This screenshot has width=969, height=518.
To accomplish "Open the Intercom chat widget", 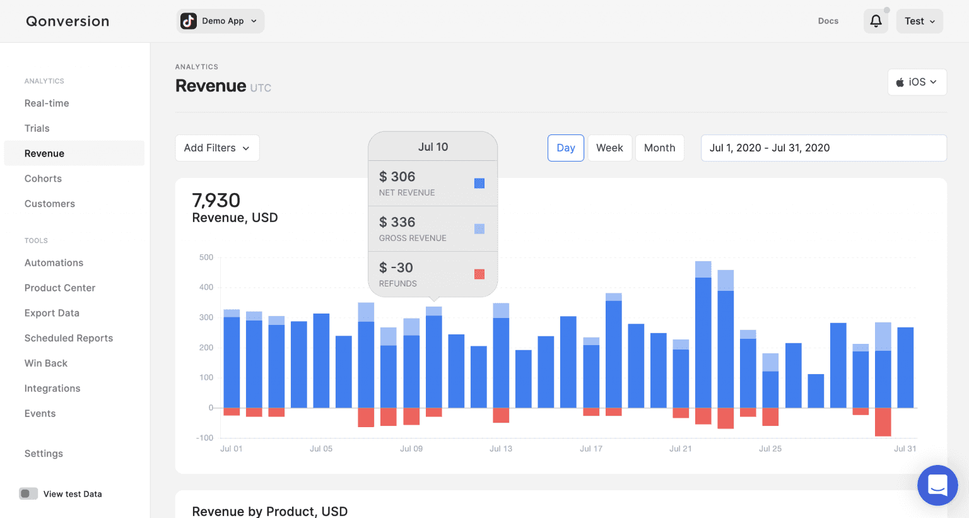I will point(937,486).
